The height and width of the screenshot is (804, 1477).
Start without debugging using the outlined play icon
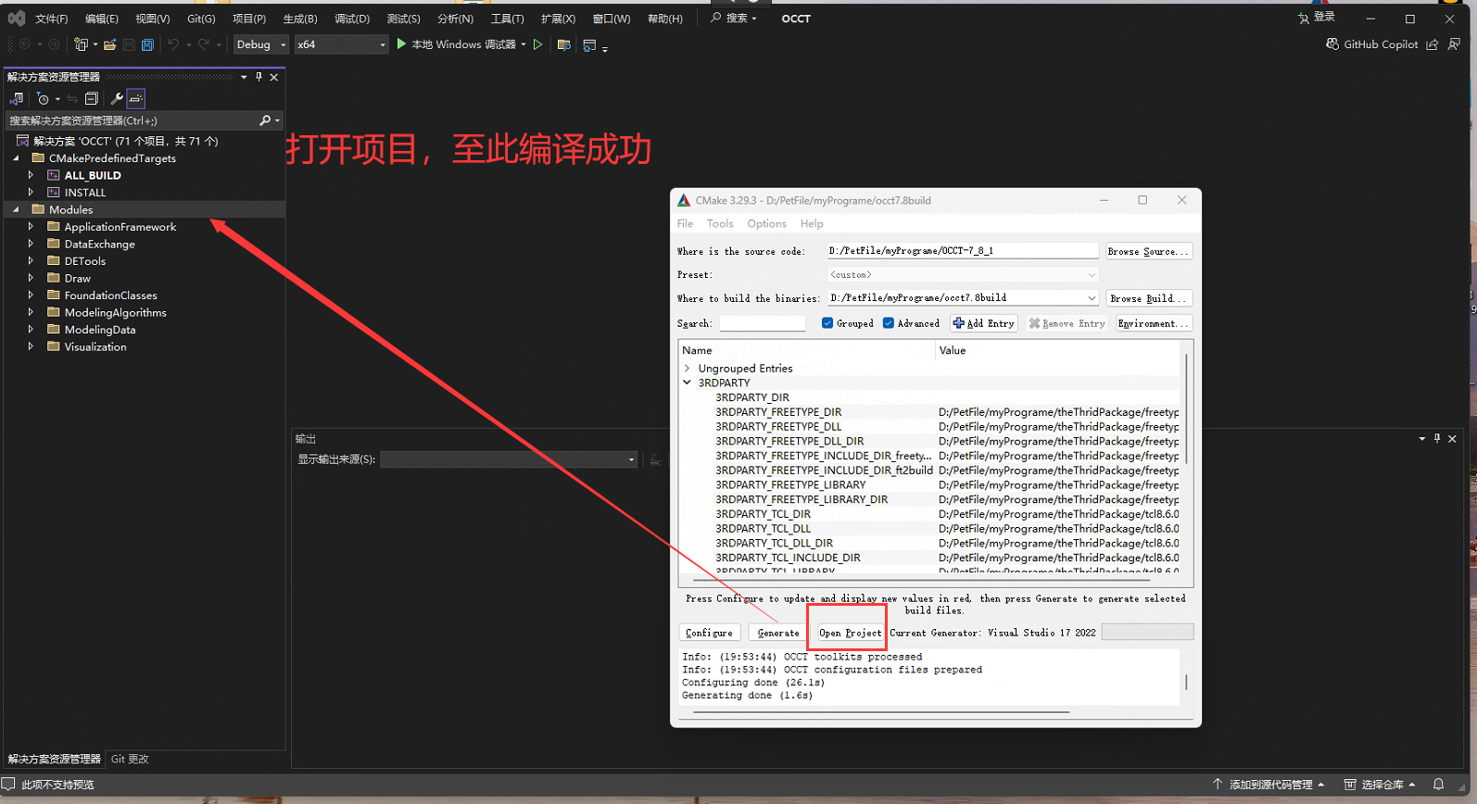(537, 44)
